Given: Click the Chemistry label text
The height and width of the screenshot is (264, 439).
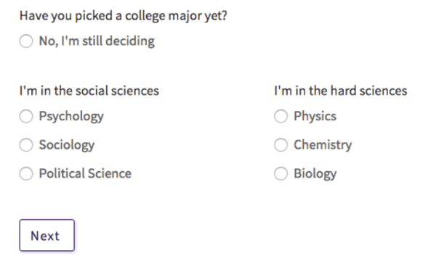Looking at the screenshot, I should point(323,145).
